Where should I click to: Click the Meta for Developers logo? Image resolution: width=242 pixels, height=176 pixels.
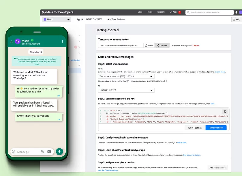pyautogui.click(x=58, y=12)
